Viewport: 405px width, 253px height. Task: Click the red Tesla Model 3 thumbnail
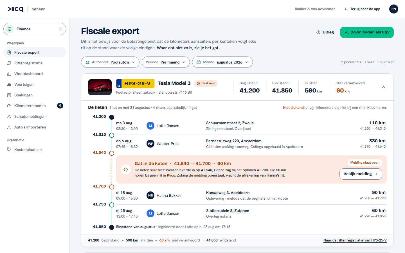point(100,87)
